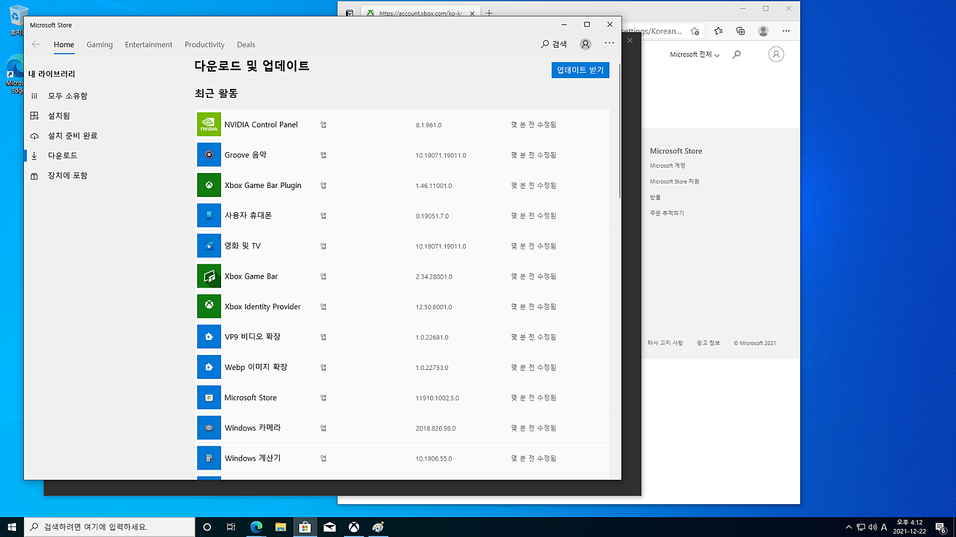
Task: Switch to the Productivity tab
Action: (x=204, y=45)
